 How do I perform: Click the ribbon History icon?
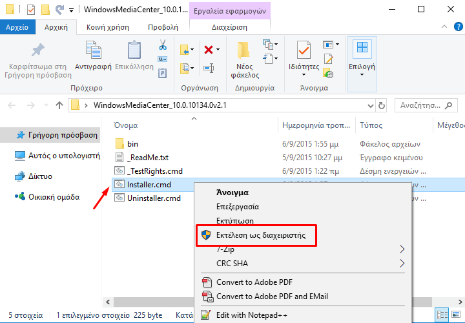(328, 73)
